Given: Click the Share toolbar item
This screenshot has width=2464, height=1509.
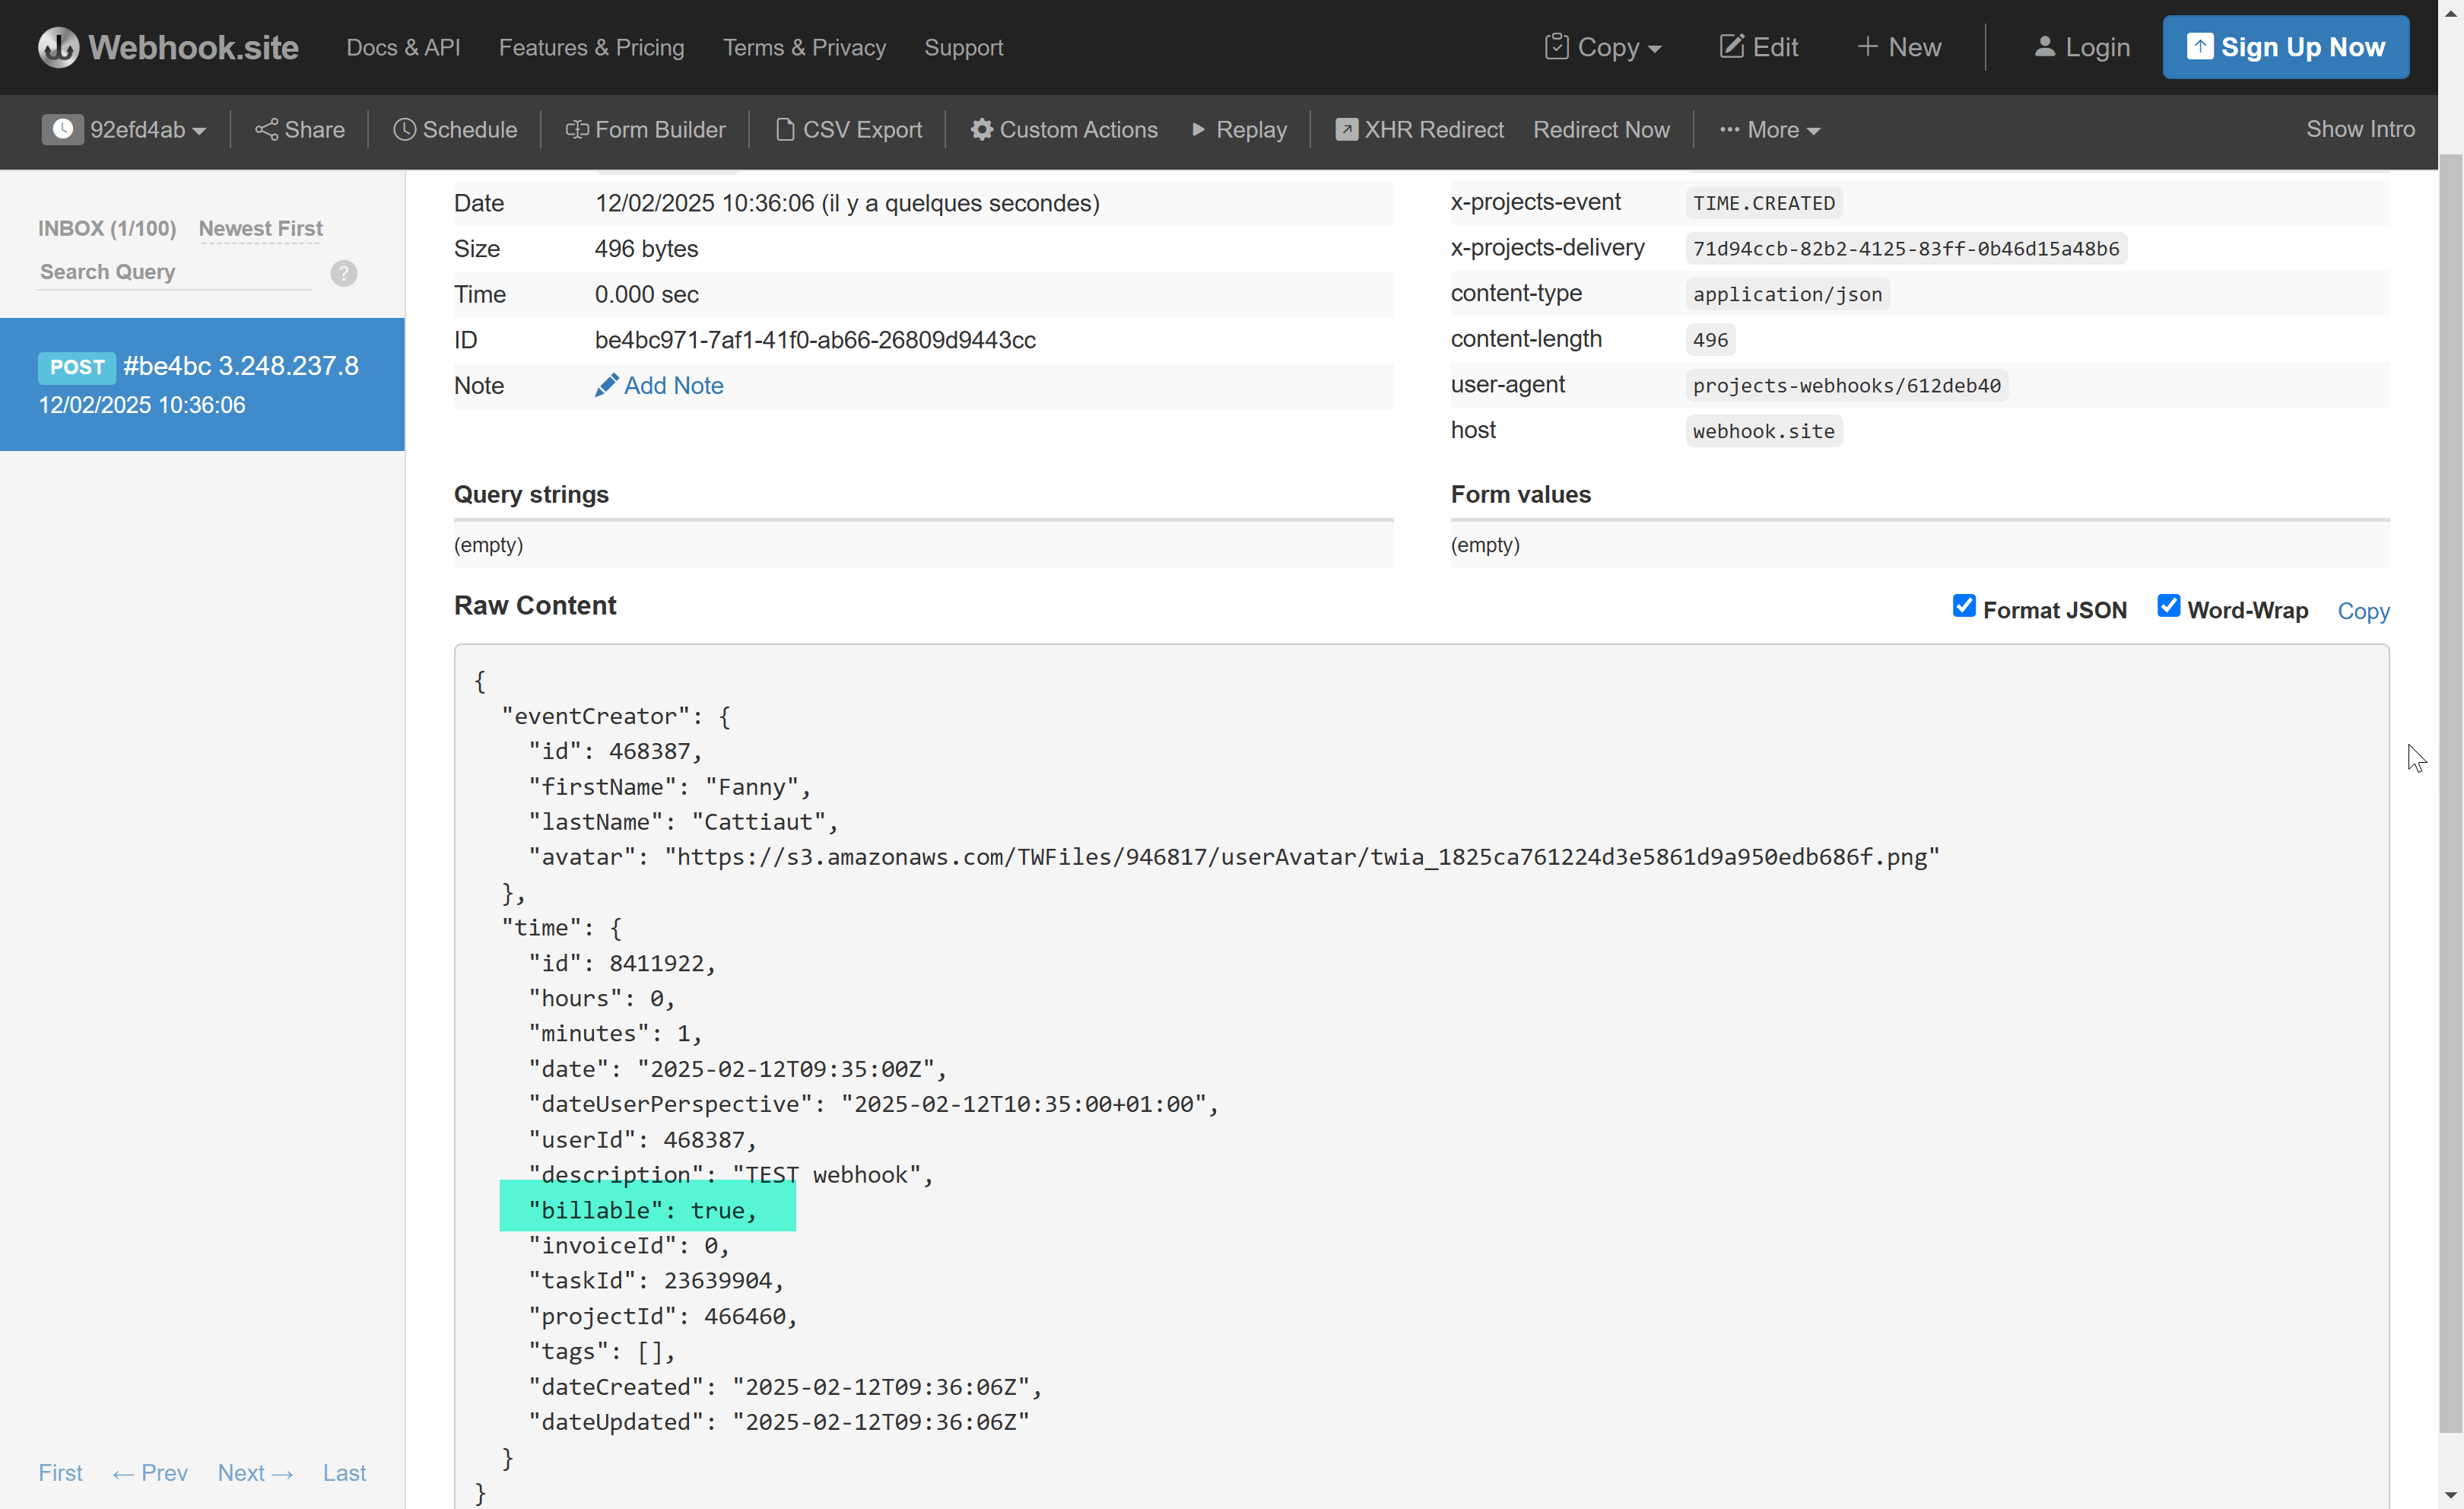Looking at the screenshot, I should click(x=299, y=130).
